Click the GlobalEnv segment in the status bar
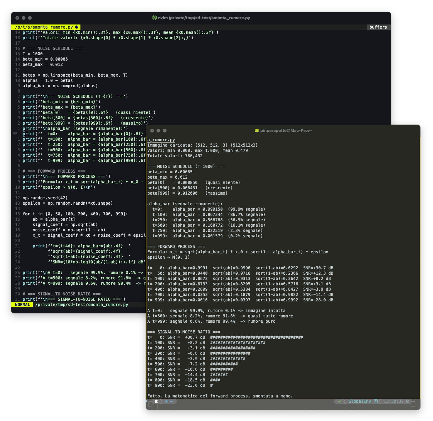Screen dimensions: 433x421 point(359,401)
